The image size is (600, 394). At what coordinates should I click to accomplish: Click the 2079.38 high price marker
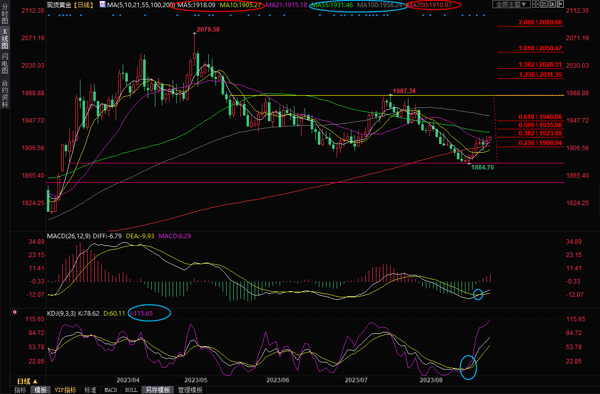click(208, 30)
